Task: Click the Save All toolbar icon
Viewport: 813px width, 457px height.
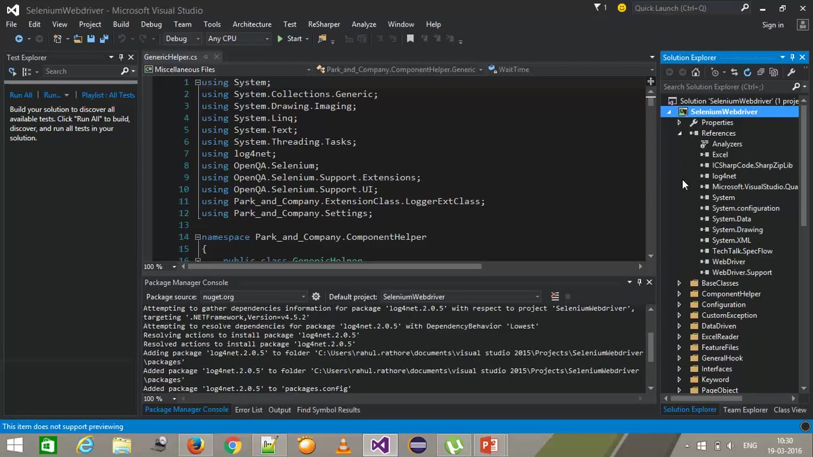Action: pos(104,39)
